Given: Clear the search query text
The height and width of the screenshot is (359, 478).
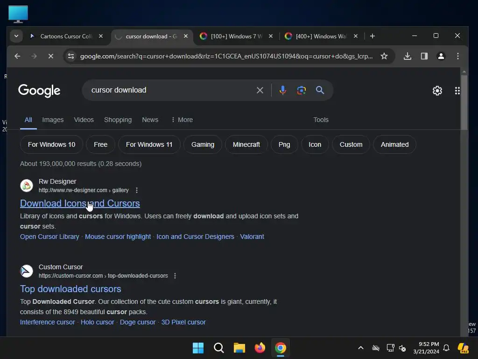Looking at the screenshot, I should [260, 90].
